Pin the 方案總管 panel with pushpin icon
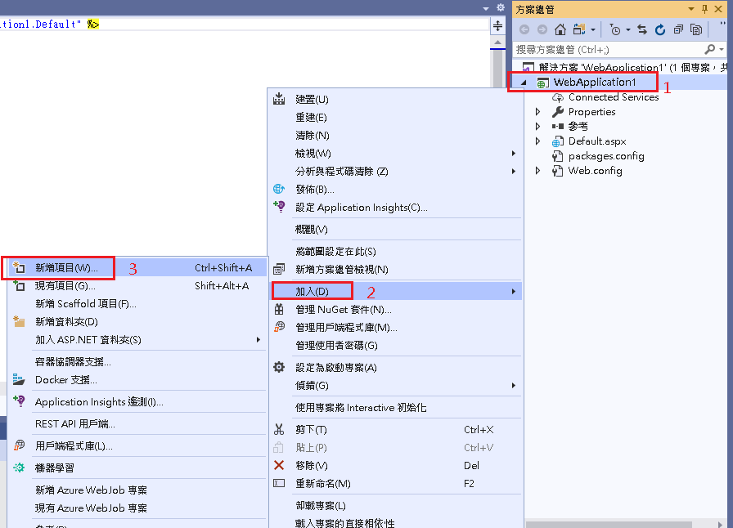733x528 pixels. coord(705,9)
